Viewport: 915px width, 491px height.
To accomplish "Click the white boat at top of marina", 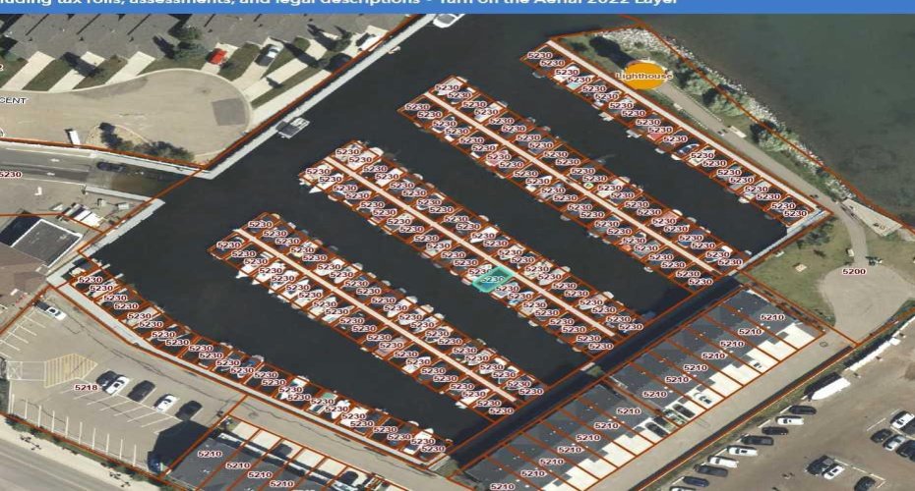I will (447, 20).
